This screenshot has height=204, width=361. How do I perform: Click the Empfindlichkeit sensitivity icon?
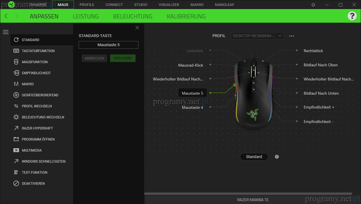[16, 73]
